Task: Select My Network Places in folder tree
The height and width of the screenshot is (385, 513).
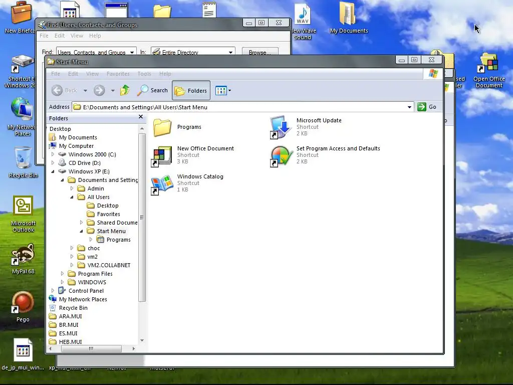Action: (x=83, y=299)
